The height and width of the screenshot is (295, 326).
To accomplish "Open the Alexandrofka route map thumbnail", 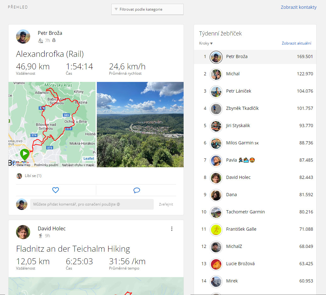I will [52, 125].
